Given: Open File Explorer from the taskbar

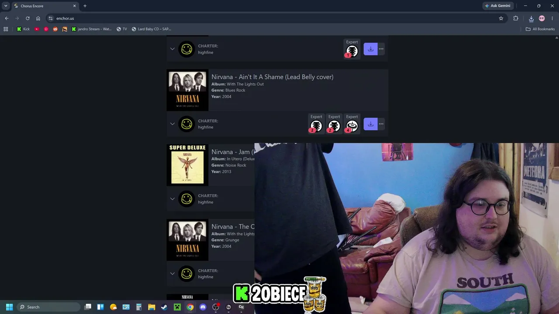Looking at the screenshot, I should pos(152,307).
